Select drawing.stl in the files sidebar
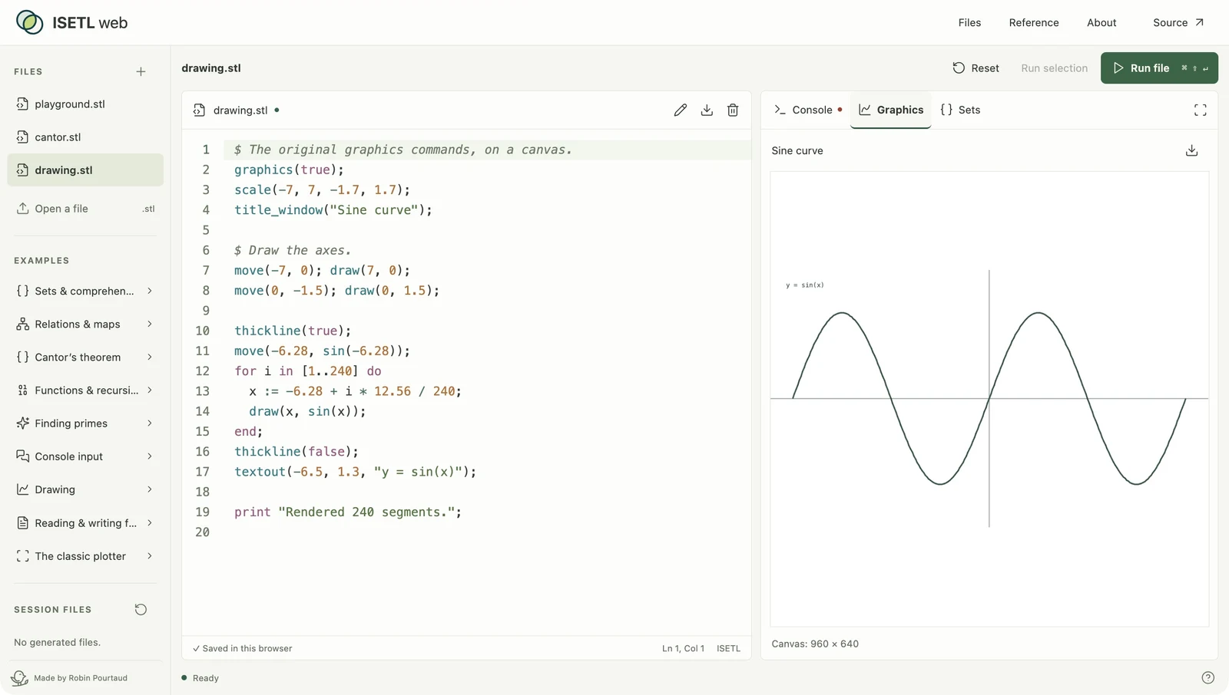The height and width of the screenshot is (695, 1229). (85, 170)
